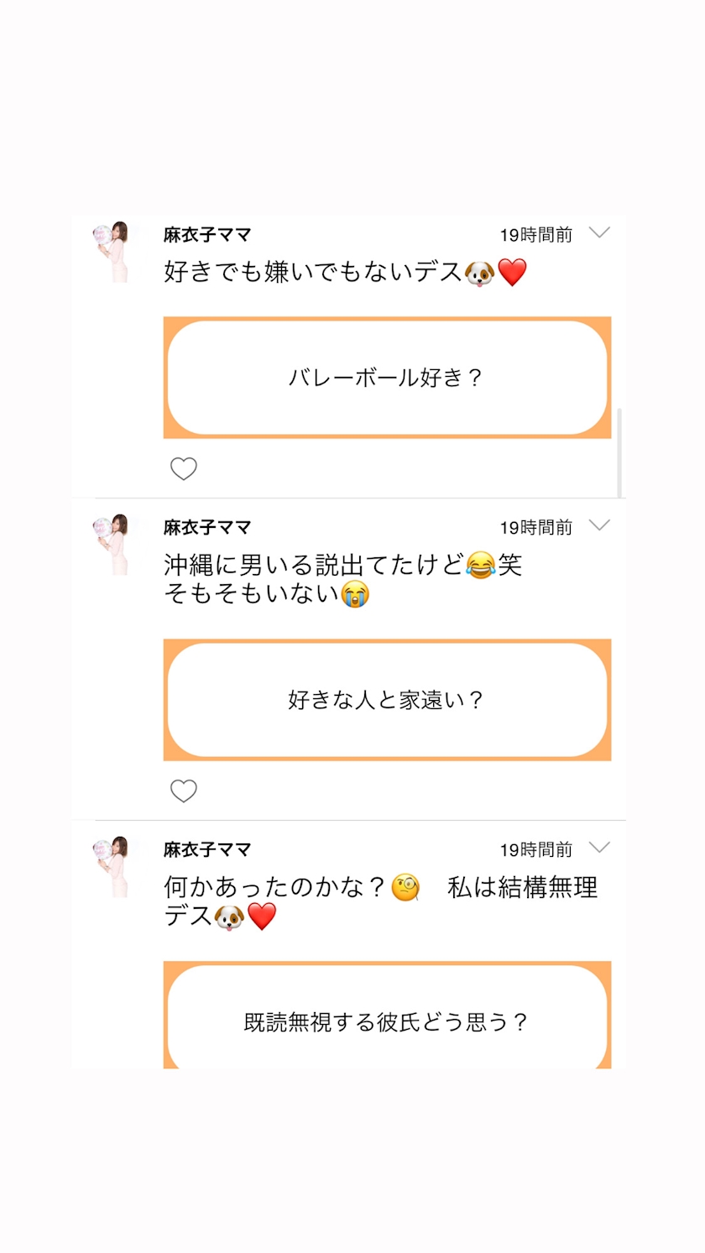Open the バレーボール好き？ question card
The width and height of the screenshot is (705, 1253).
(x=387, y=378)
